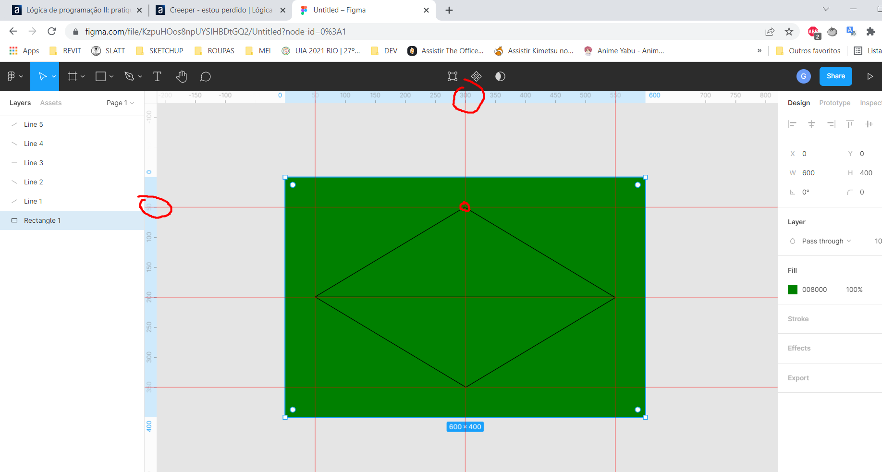Click the Stroke section header
This screenshot has width=882, height=472.
coord(798,319)
